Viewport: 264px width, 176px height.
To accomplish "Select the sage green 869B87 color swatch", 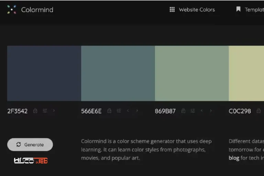I will (192, 73).
